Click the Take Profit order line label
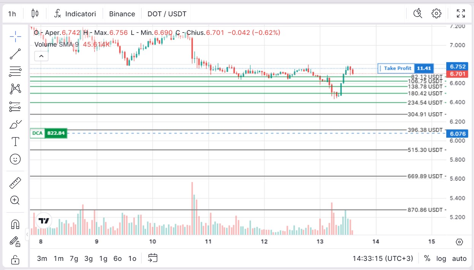The height and width of the screenshot is (270, 474). pos(397,68)
